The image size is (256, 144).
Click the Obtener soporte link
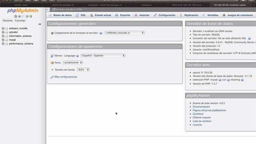click(x=202, y=118)
